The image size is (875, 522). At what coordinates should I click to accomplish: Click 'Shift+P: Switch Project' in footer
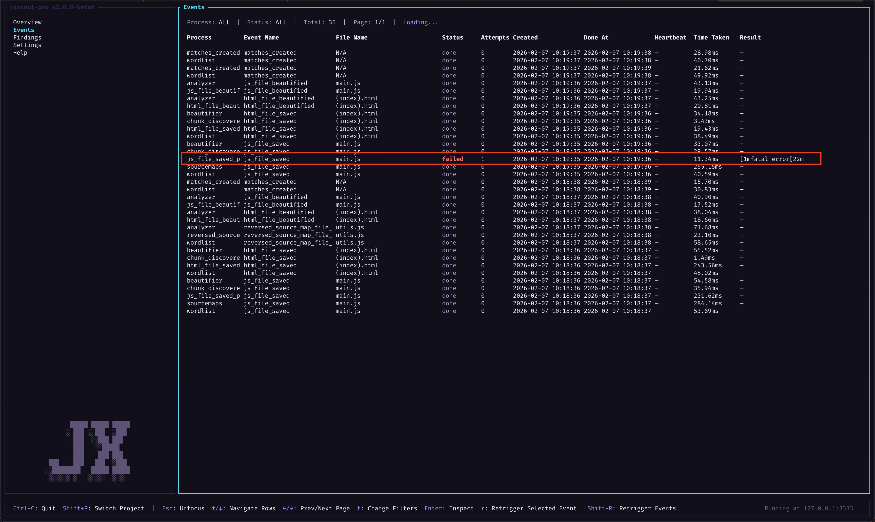coord(103,508)
